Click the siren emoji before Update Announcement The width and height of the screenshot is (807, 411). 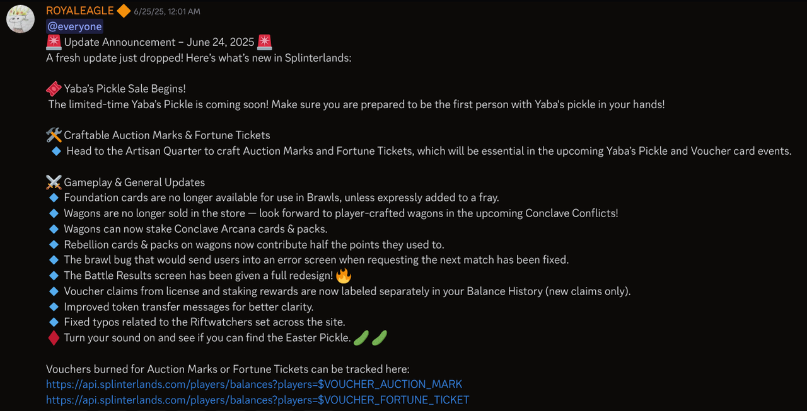coord(54,42)
